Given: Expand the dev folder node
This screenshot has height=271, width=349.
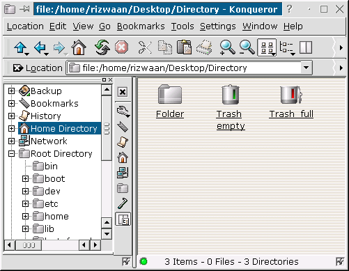Looking at the screenshot, I should (25, 191).
